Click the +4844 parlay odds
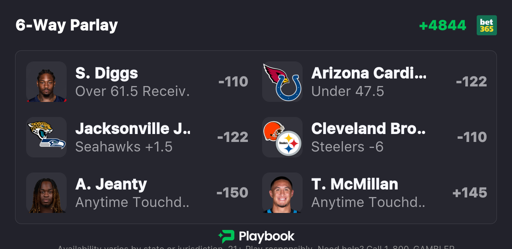Viewport: 512px width, 249px height. point(443,25)
